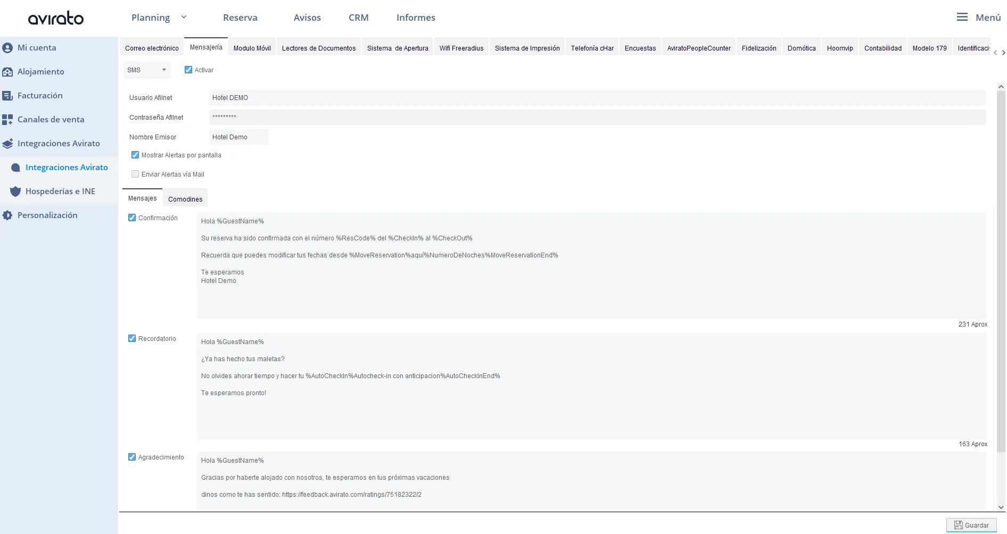This screenshot has width=1007, height=534.
Task: Open the Lectores de Documentos tab
Action: [x=318, y=48]
